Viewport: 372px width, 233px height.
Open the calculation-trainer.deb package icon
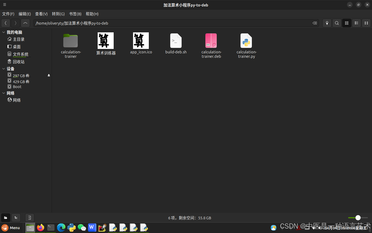(x=211, y=41)
